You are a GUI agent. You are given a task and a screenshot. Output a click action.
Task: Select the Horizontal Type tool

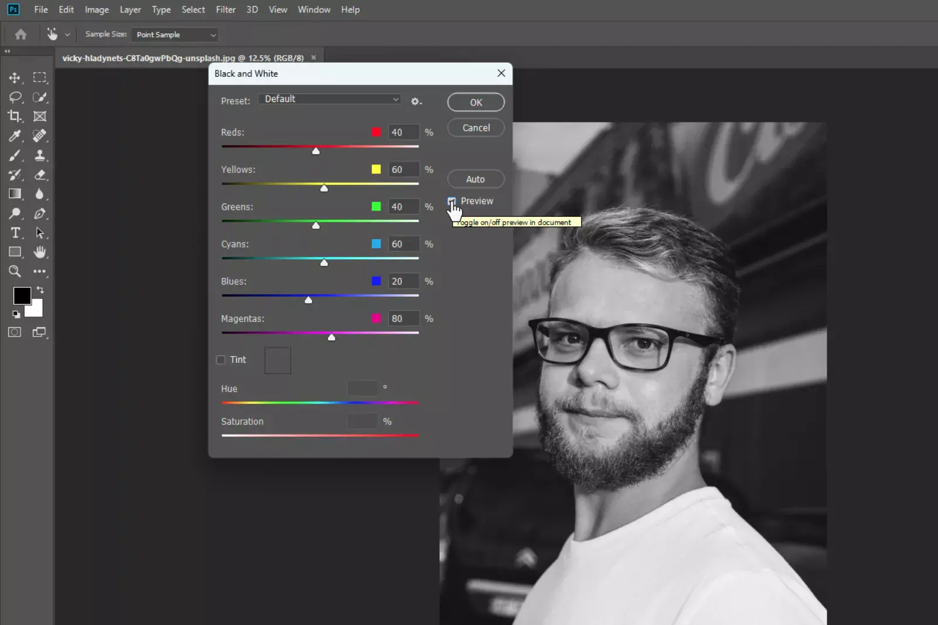pyautogui.click(x=15, y=233)
